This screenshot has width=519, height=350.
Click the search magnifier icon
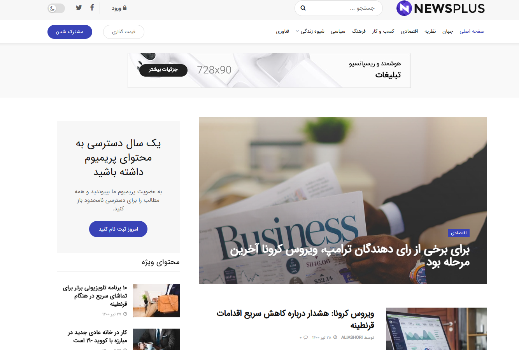pos(303,8)
